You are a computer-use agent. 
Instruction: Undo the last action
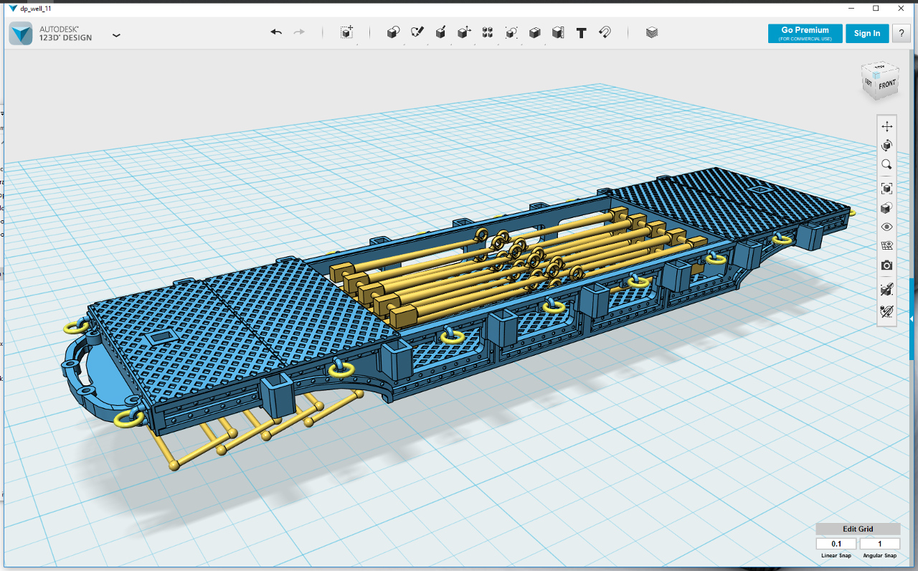point(276,32)
